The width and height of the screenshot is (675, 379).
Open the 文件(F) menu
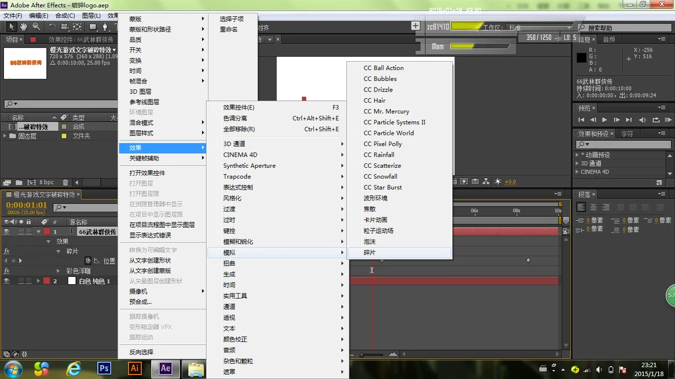click(13, 16)
